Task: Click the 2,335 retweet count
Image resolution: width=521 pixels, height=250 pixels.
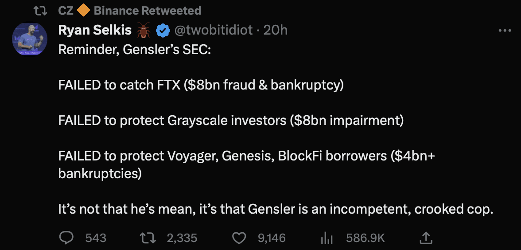Action: (182, 238)
